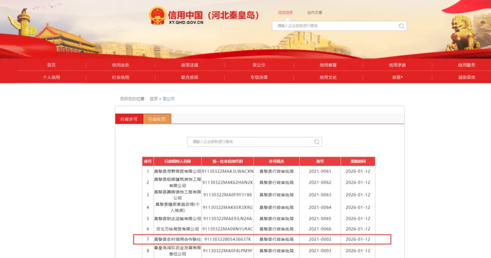Click the 行政相对人名称 column header

coord(178,161)
